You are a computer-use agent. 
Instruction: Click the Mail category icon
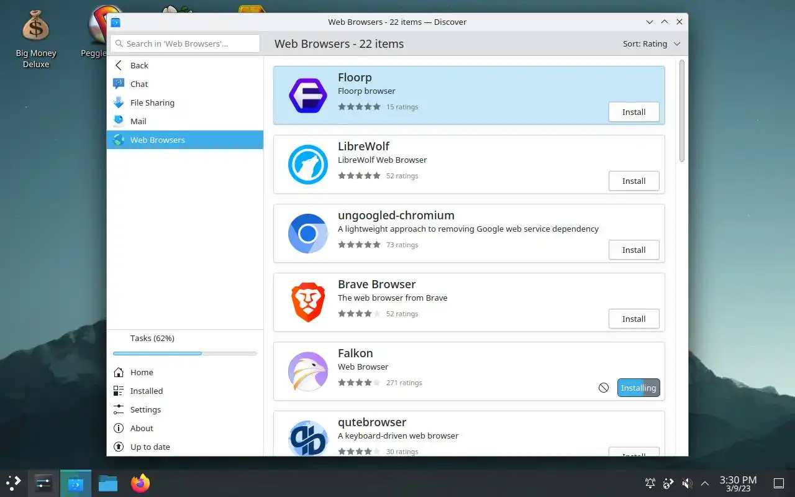pos(119,121)
